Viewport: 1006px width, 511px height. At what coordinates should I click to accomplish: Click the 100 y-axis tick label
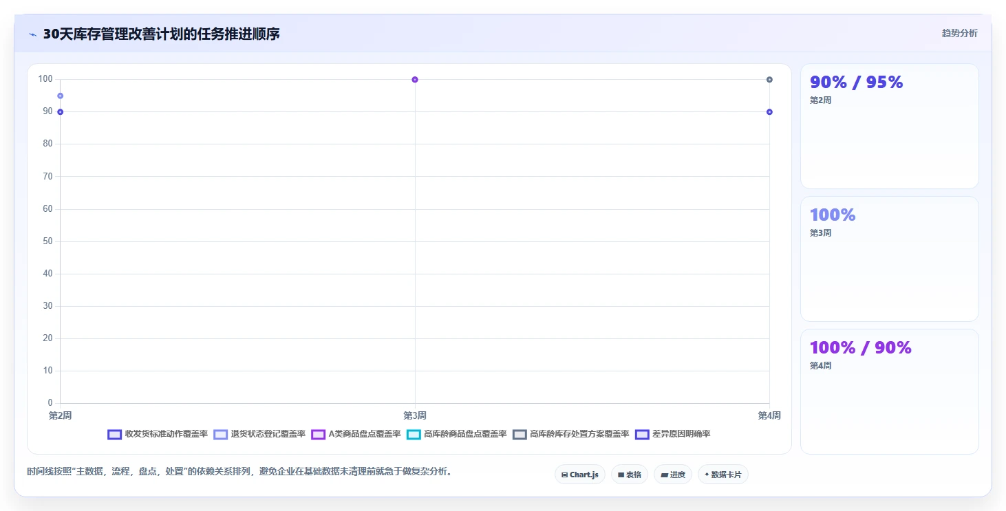(45, 79)
